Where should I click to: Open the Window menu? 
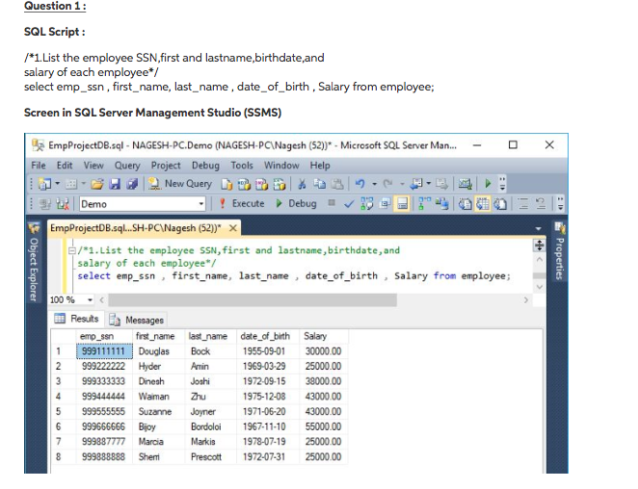click(x=281, y=166)
